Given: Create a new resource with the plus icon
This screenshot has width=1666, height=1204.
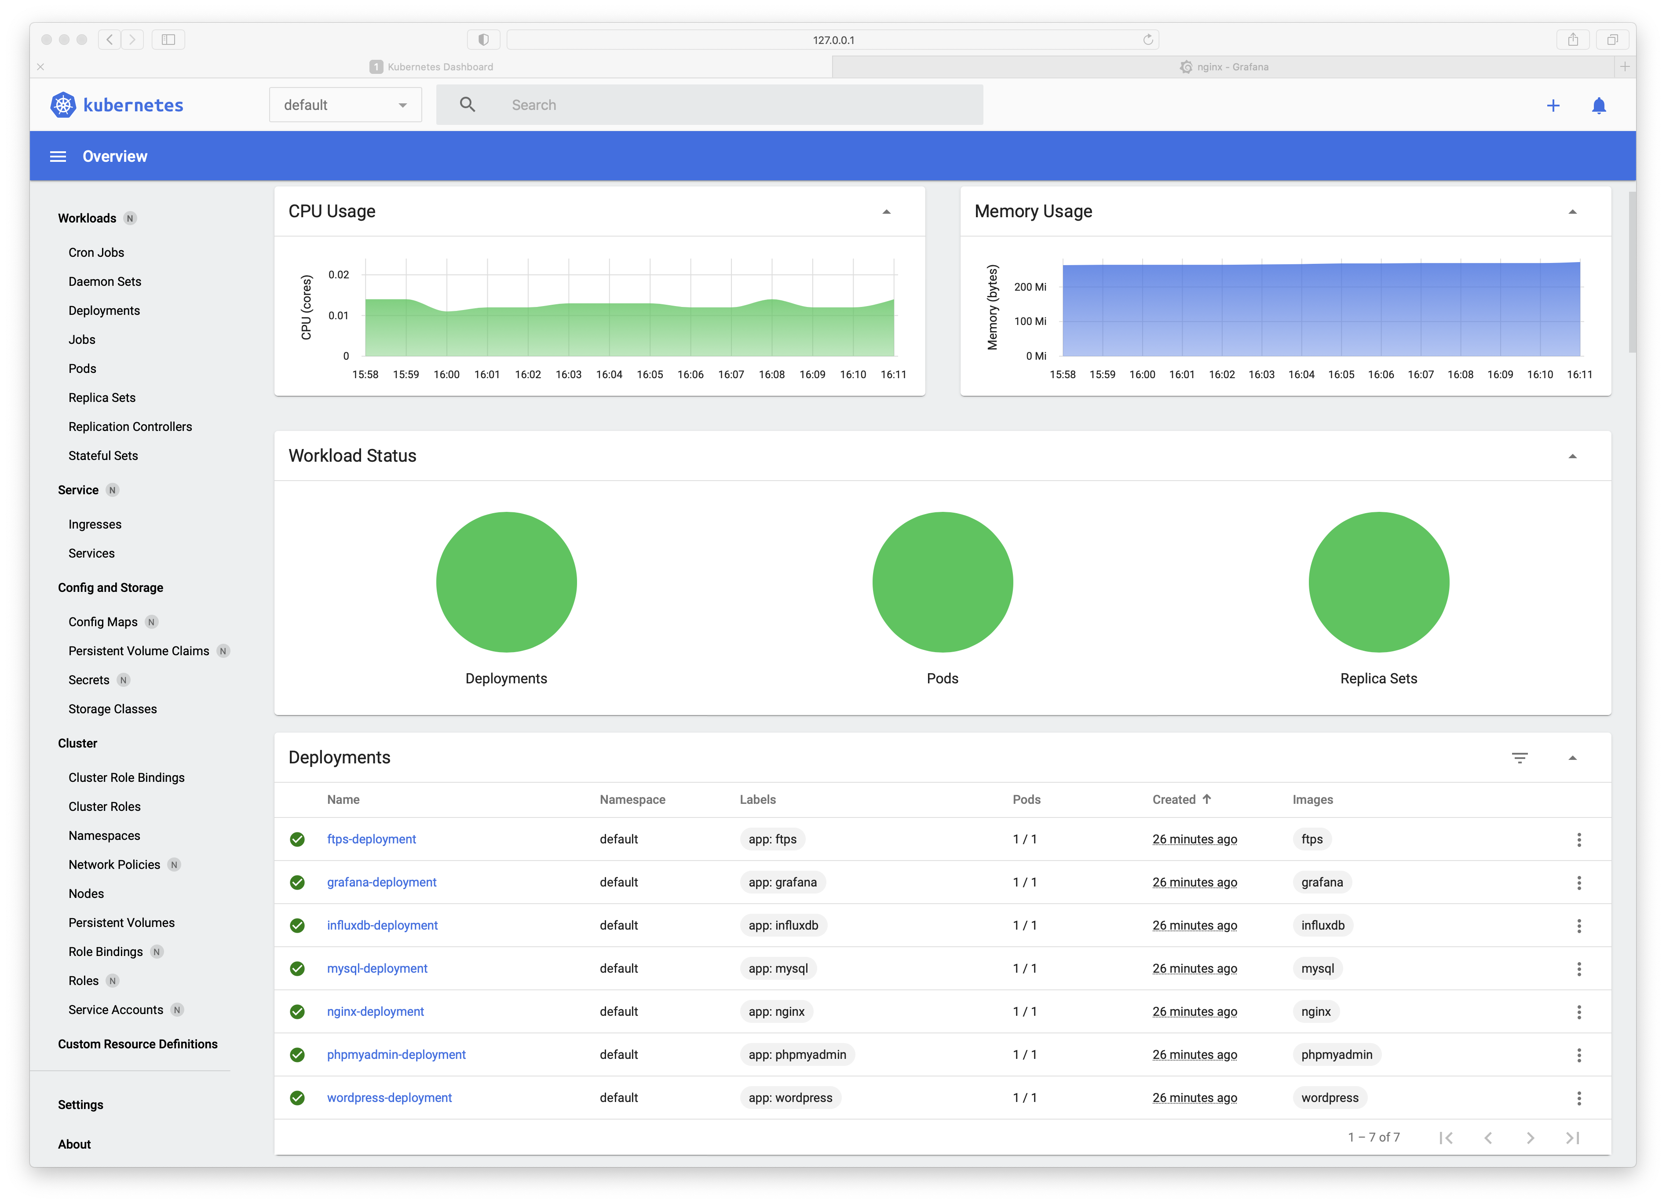Looking at the screenshot, I should (1553, 105).
